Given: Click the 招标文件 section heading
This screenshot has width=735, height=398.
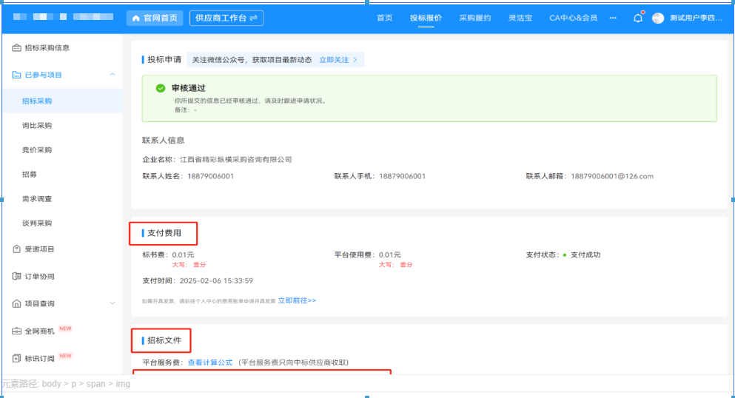Looking at the screenshot, I should 164,340.
